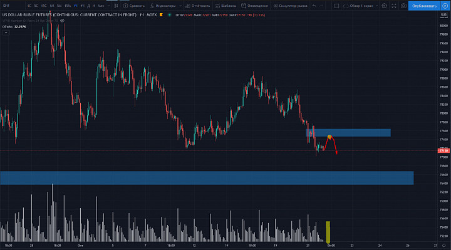Click the undo arrow icon
Viewport: 451px width, 250px height.
pos(314,6)
